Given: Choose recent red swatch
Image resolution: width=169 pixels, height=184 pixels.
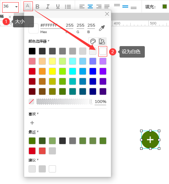Looking at the screenshot, I should click(x=32, y=151).
